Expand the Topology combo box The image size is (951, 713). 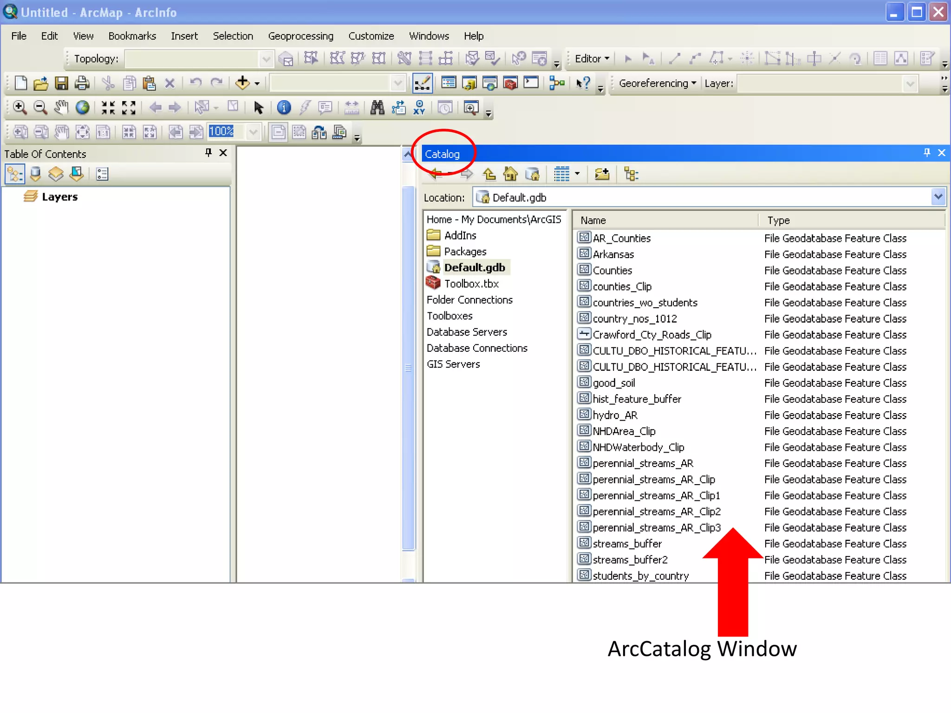(266, 59)
